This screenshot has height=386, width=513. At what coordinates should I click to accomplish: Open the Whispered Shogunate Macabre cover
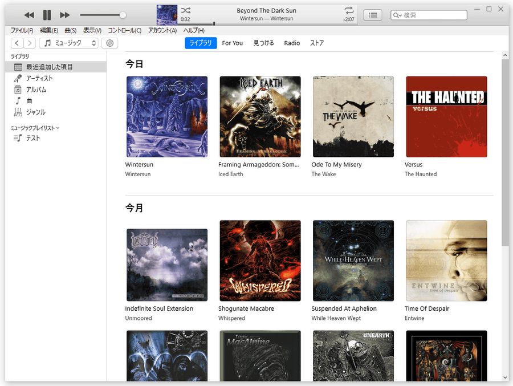click(x=260, y=261)
